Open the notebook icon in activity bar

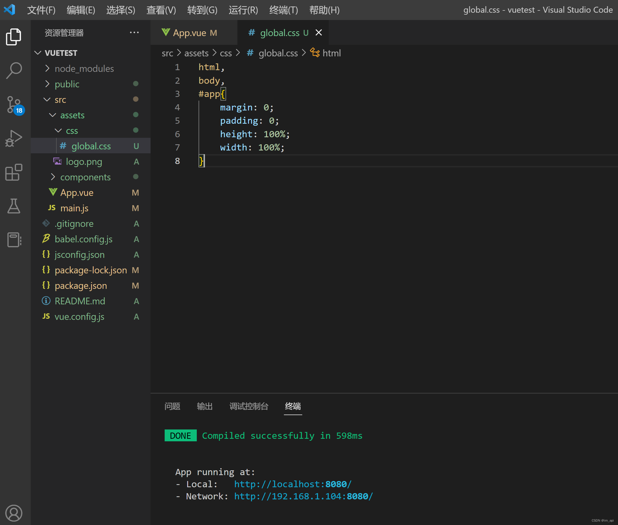[14, 240]
